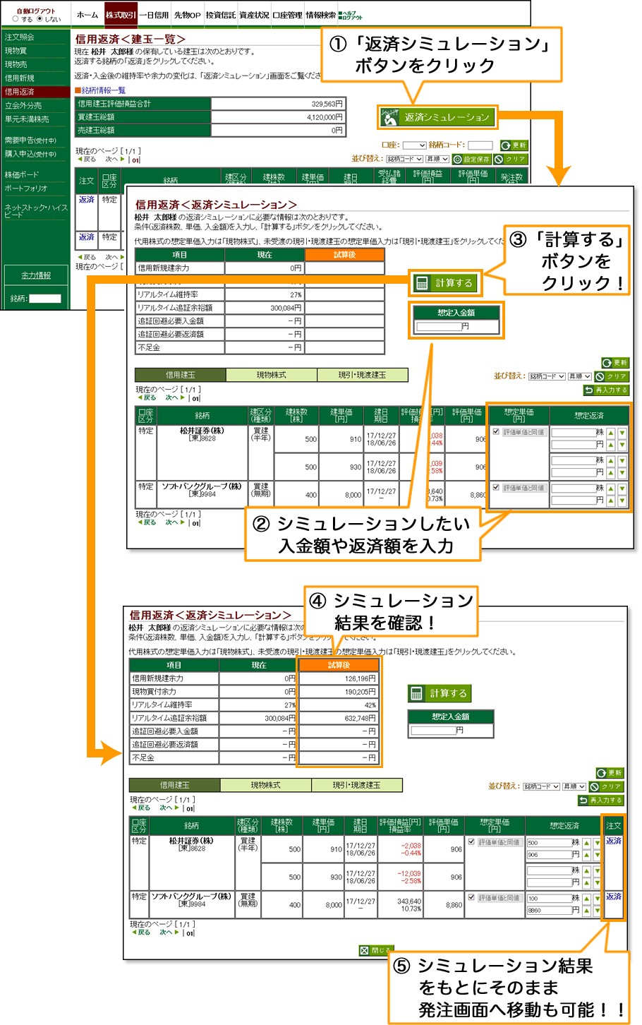Click 想定入金額 input field in input window

click(438, 327)
